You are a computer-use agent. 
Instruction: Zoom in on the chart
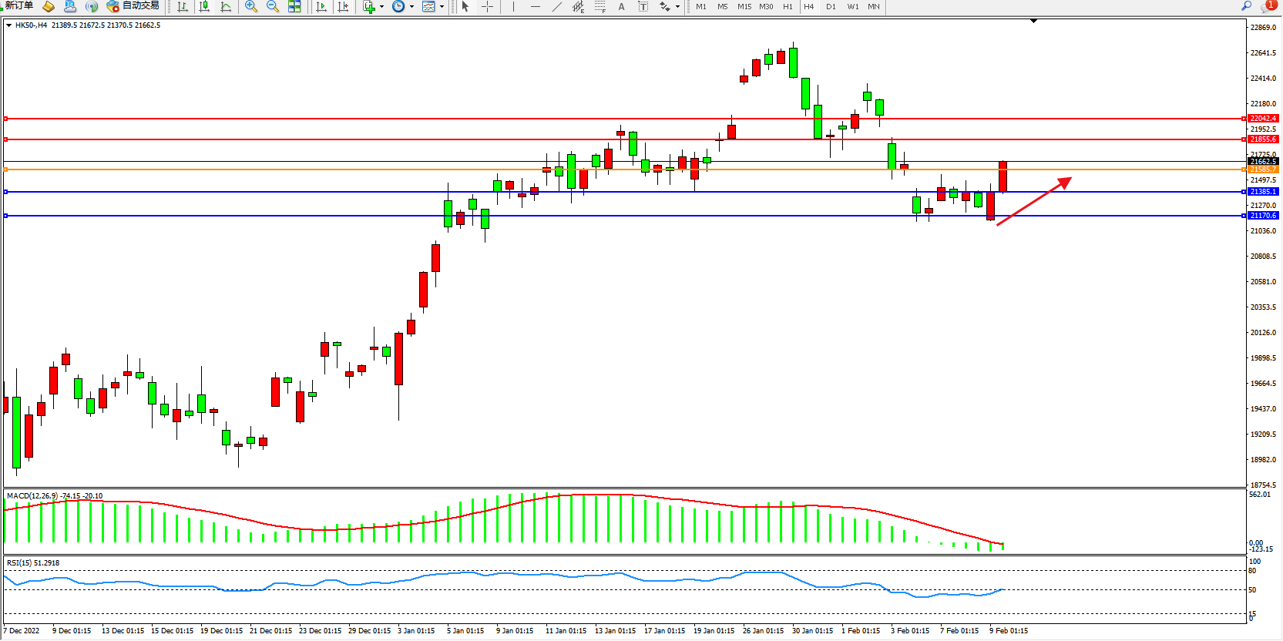tap(251, 7)
